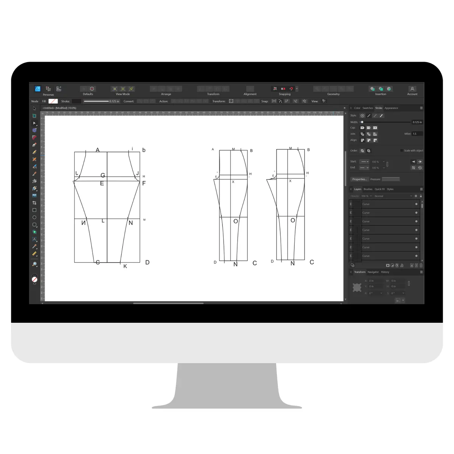Click the Account icon

pyautogui.click(x=412, y=89)
